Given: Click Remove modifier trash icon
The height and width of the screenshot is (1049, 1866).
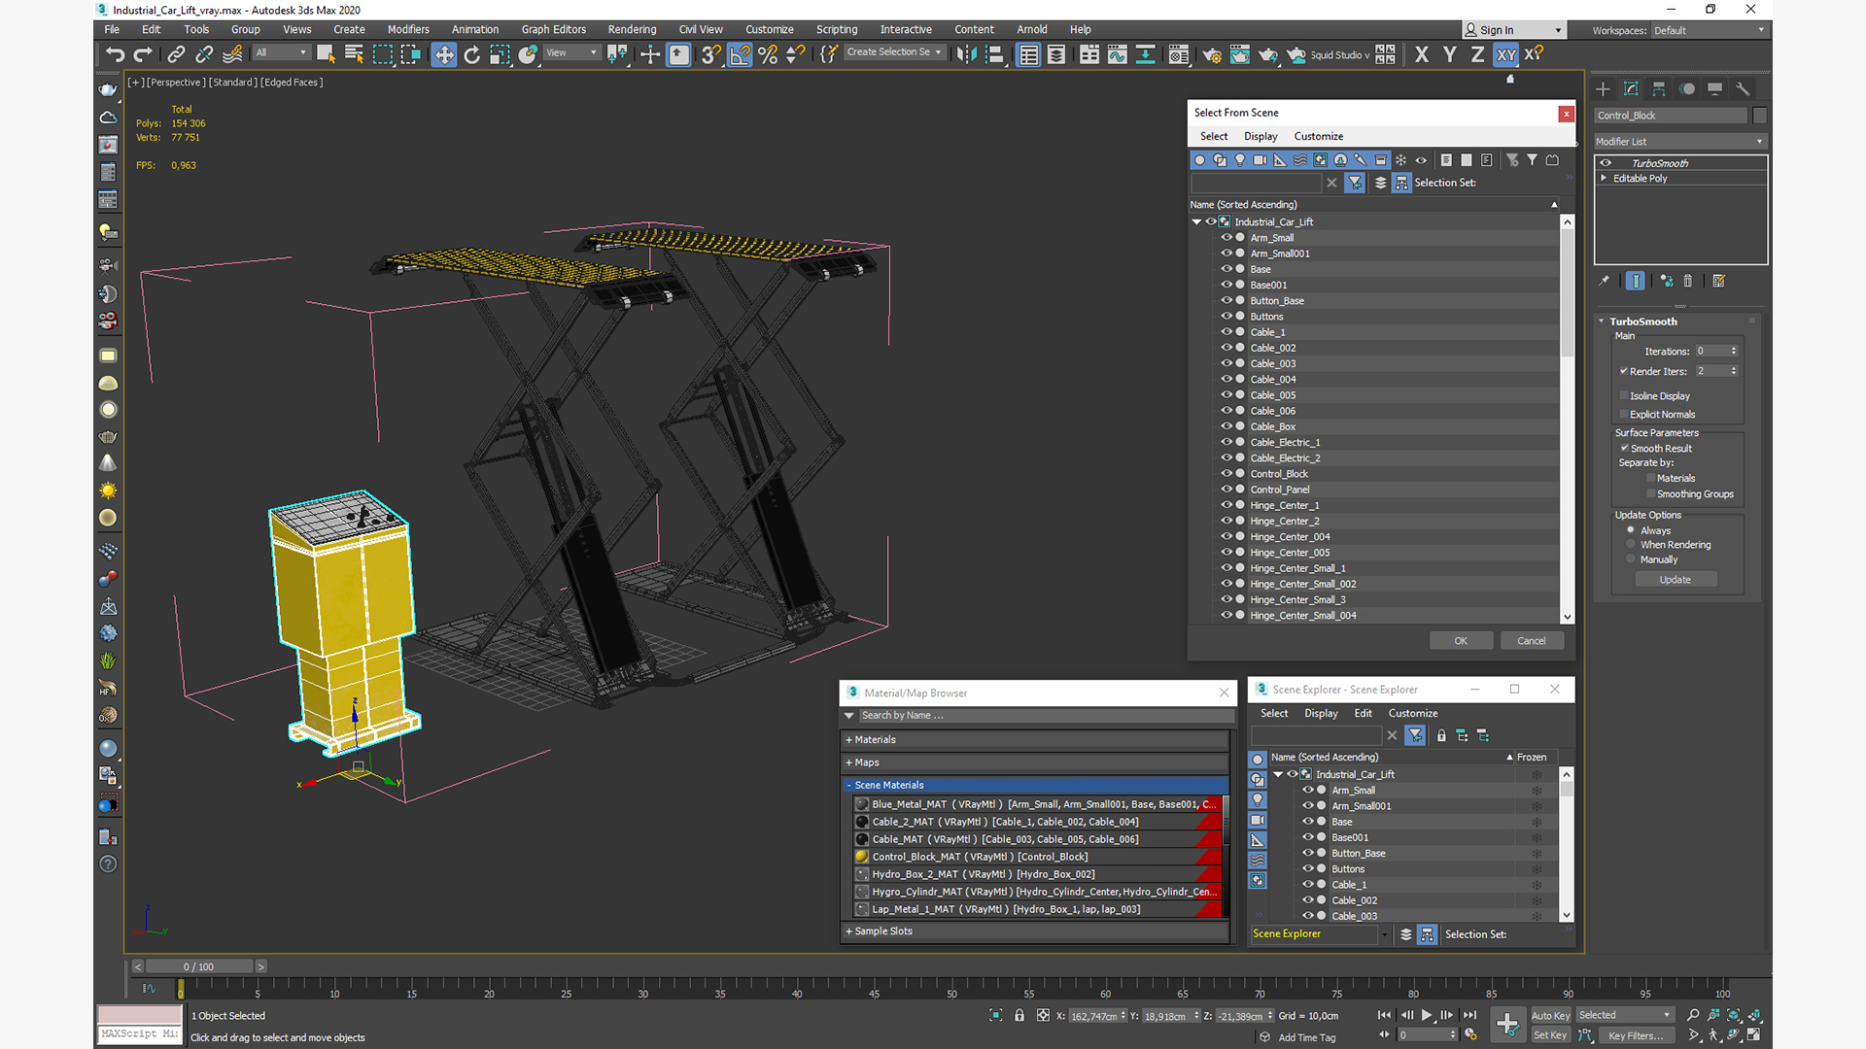Looking at the screenshot, I should (1687, 281).
